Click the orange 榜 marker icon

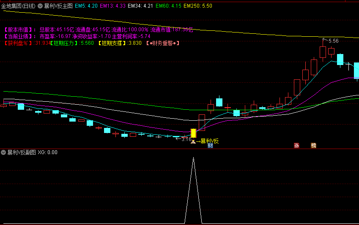point(313,145)
